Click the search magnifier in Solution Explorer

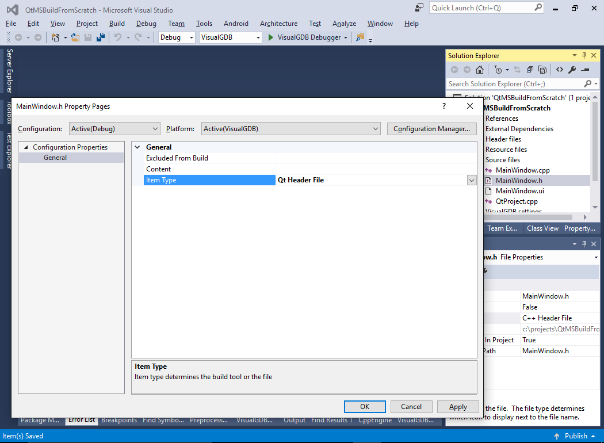[588, 83]
